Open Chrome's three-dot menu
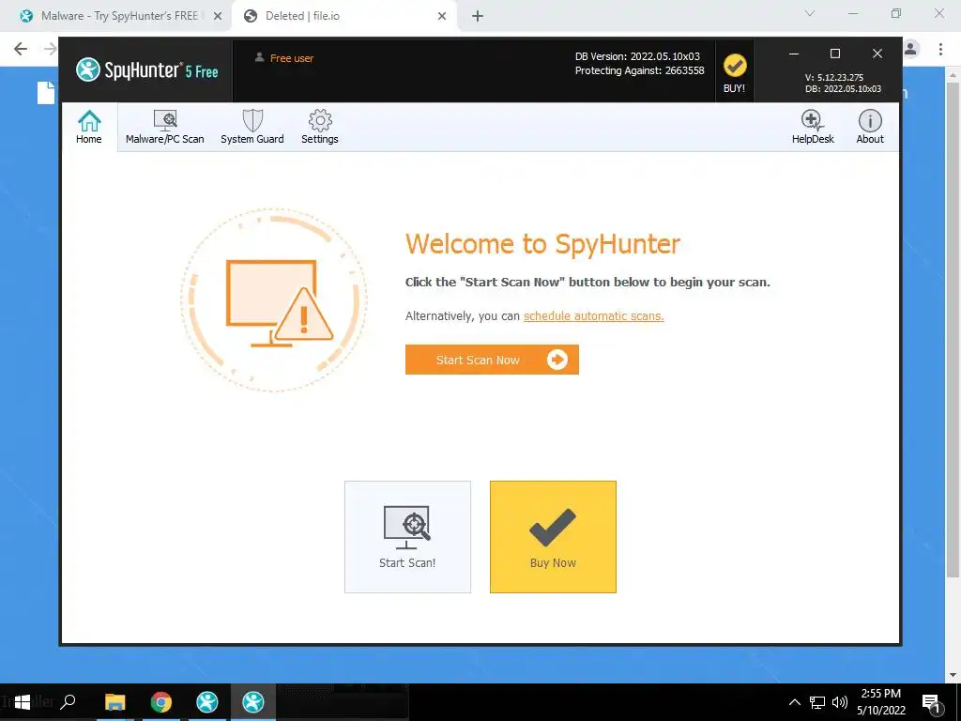The height and width of the screenshot is (721, 961). coord(940,49)
